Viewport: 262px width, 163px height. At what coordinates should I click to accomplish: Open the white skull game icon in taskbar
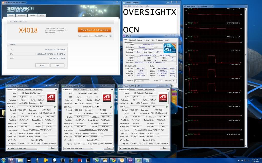(x=54, y=160)
